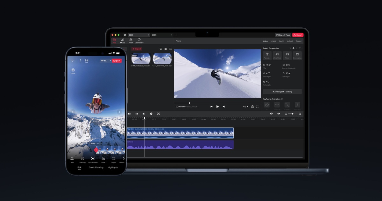Choose the Dewarping perspective option
382x201 pixels.
[x=297, y=56]
